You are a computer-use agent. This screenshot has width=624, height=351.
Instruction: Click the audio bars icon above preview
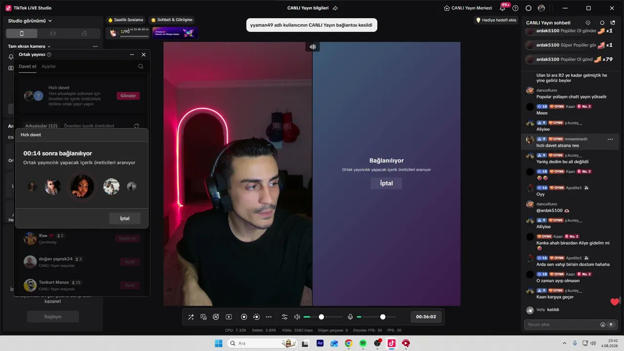(x=312, y=47)
